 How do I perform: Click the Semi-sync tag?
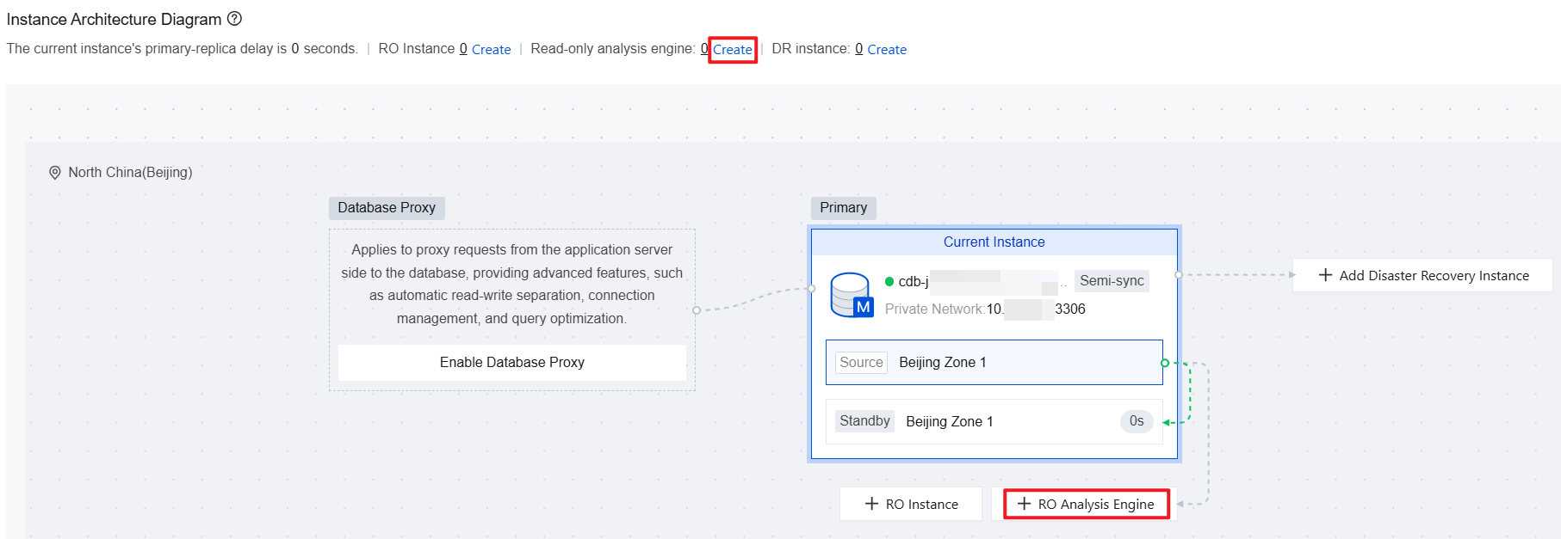point(1112,281)
